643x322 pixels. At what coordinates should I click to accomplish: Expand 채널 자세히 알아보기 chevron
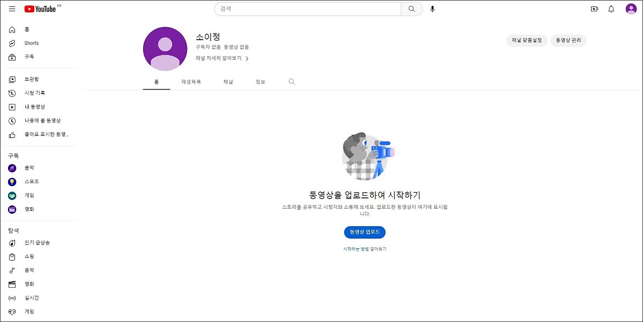tap(247, 58)
